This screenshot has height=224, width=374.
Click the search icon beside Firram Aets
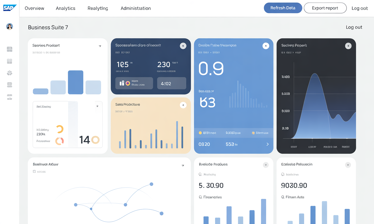point(283,197)
